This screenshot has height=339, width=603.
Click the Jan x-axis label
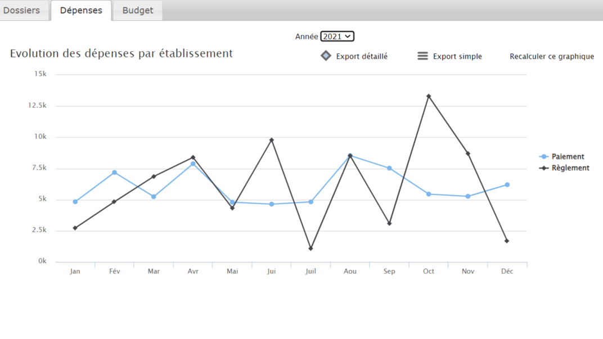(75, 272)
